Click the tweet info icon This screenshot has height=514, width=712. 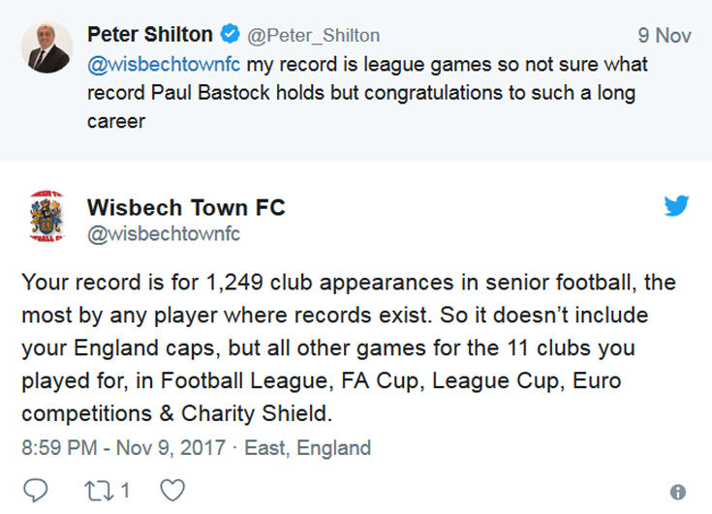pyautogui.click(x=678, y=491)
